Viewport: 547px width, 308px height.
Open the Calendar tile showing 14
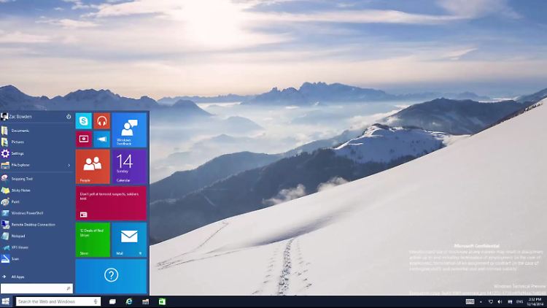click(129, 166)
